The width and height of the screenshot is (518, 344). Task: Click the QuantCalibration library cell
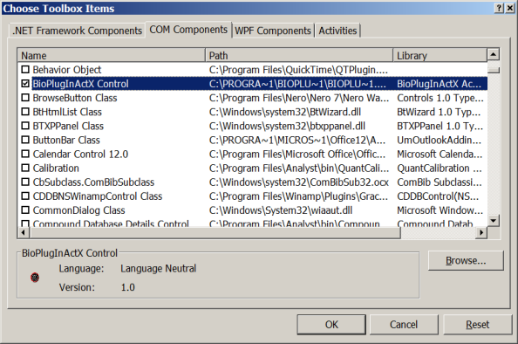[x=440, y=168]
